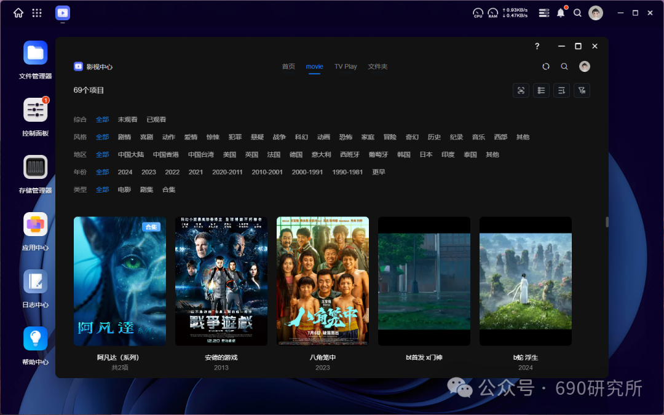Open the video center profile avatar
This screenshot has width=664, height=415.
pyautogui.click(x=585, y=66)
